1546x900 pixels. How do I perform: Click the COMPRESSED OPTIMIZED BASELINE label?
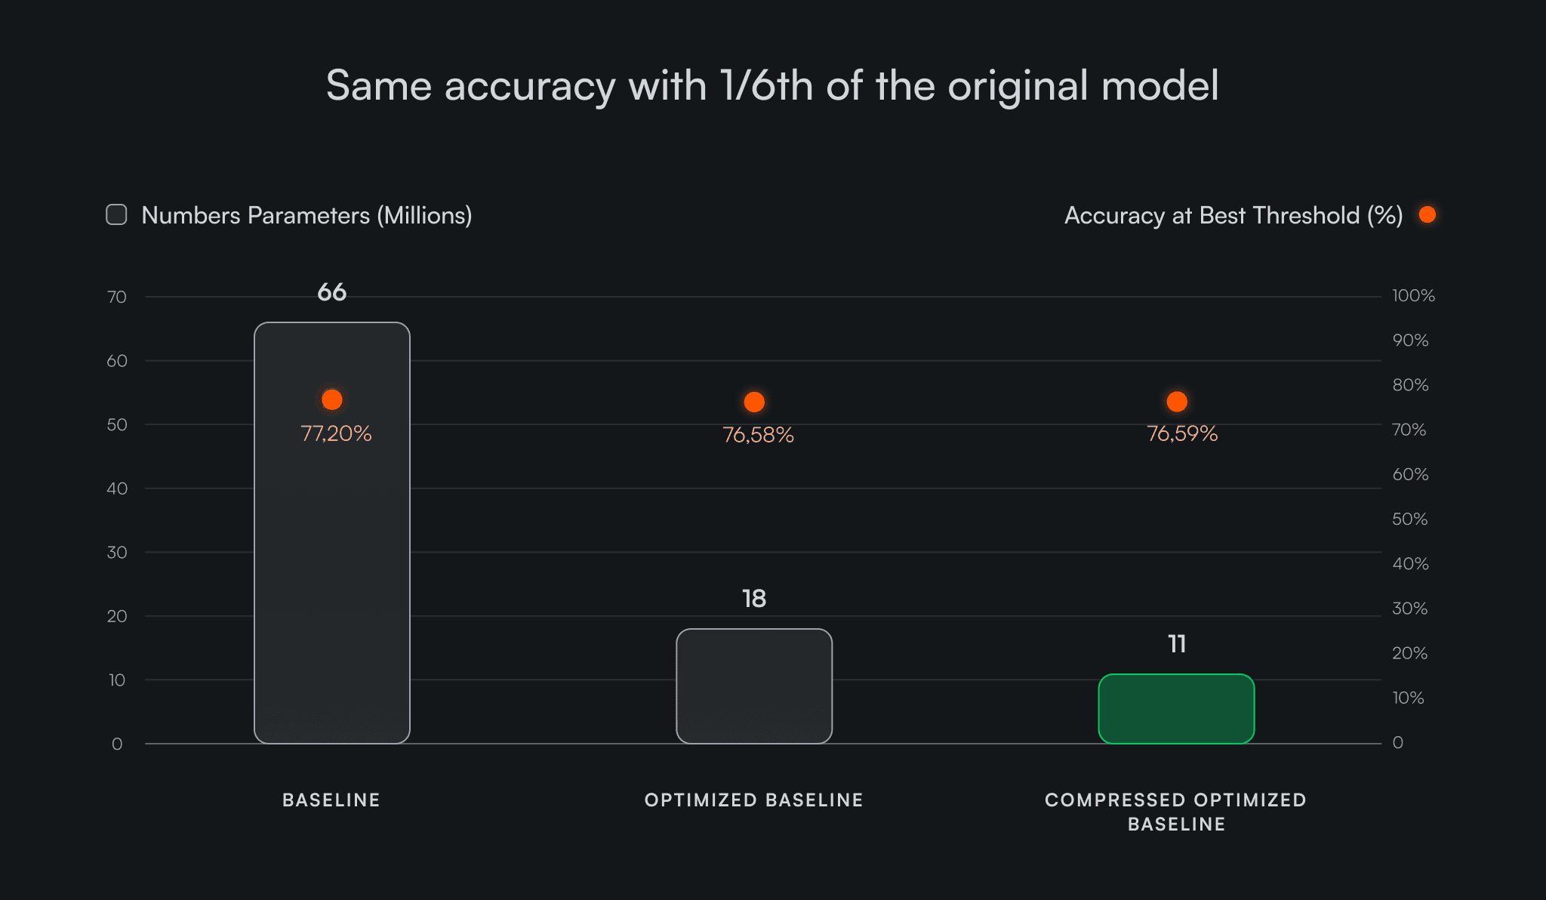[x=1176, y=812]
